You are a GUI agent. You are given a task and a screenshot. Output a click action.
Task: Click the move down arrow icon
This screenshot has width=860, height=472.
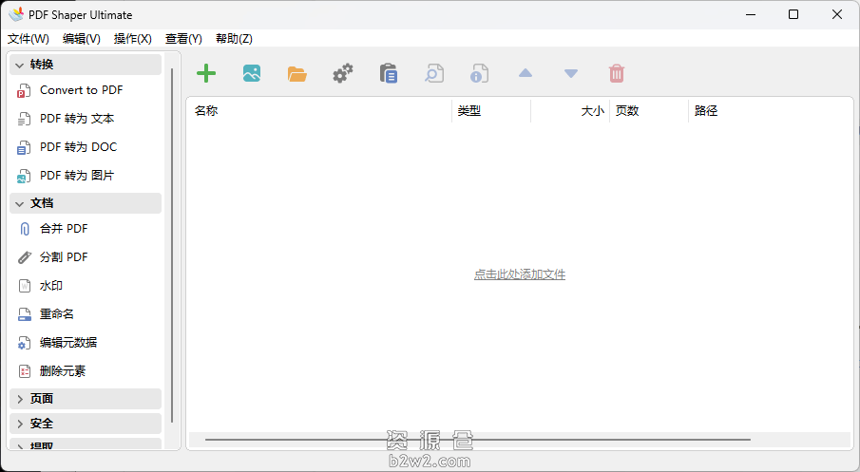[x=571, y=73]
